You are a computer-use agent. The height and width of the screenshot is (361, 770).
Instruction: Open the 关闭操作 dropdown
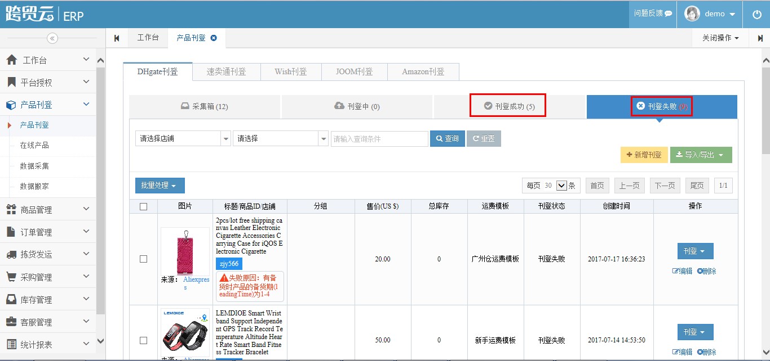[720, 38]
